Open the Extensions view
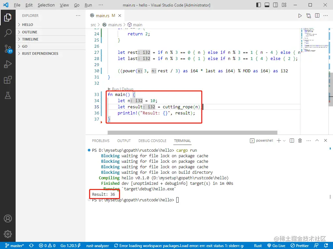Image resolution: width=333 pixels, height=249 pixels. 8,80
